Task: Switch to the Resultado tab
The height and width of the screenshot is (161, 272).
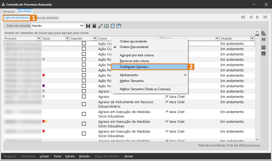Action: coord(25,11)
